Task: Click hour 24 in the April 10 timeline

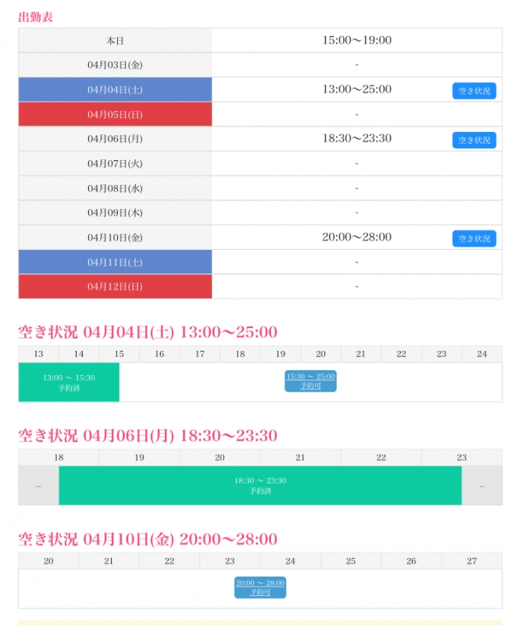Action: pos(290,560)
